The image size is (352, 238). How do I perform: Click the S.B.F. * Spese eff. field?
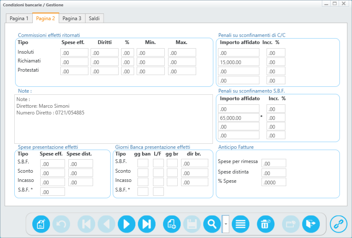pyautogui.click(x=52, y=192)
